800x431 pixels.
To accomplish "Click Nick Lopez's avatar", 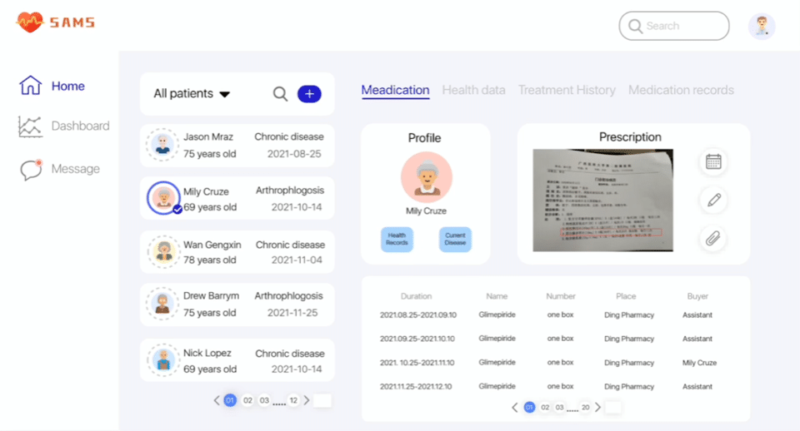I will pos(163,359).
